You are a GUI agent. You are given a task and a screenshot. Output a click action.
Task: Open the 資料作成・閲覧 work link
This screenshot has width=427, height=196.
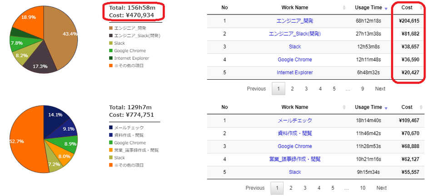(x=294, y=134)
